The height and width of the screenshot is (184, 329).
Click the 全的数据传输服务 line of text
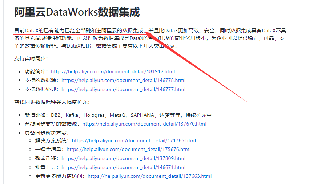96,46
